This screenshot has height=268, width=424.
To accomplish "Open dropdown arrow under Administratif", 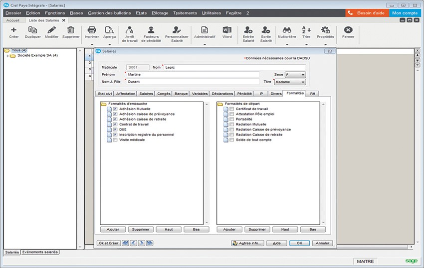I will point(205,44).
